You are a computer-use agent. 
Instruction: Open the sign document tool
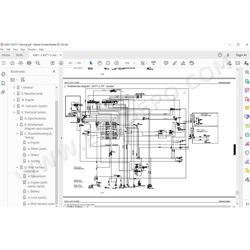(183, 63)
